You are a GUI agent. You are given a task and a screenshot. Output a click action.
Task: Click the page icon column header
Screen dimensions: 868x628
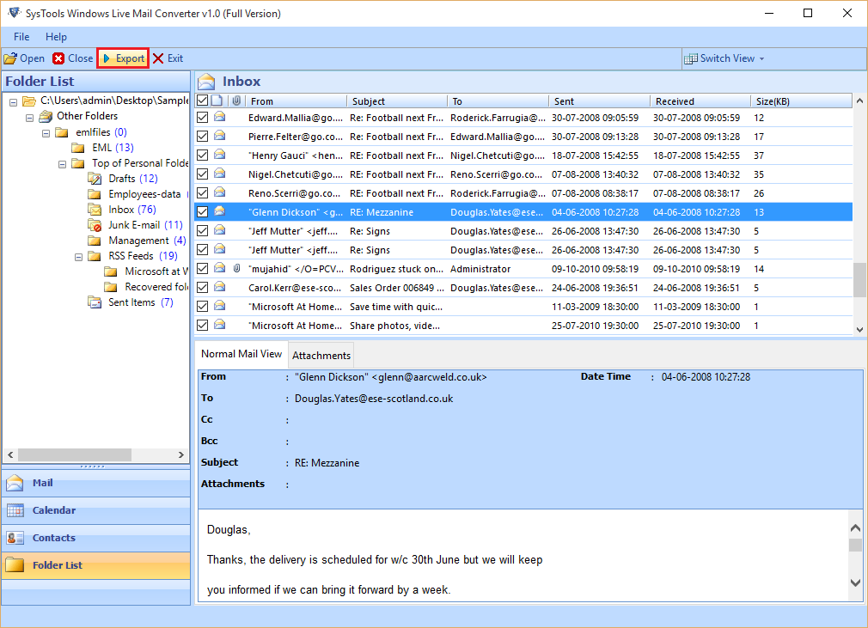pyautogui.click(x=217, y=101)
